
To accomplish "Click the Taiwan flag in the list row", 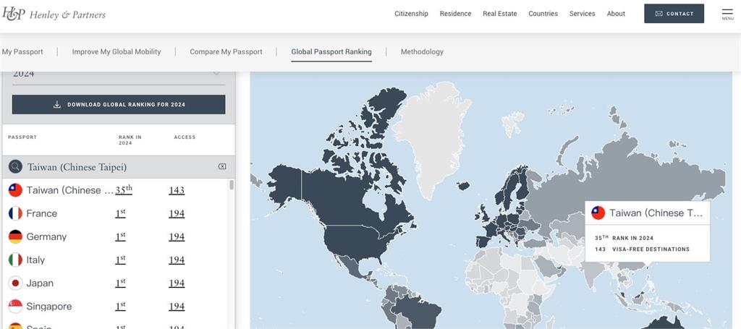I will tap(16, 190).
